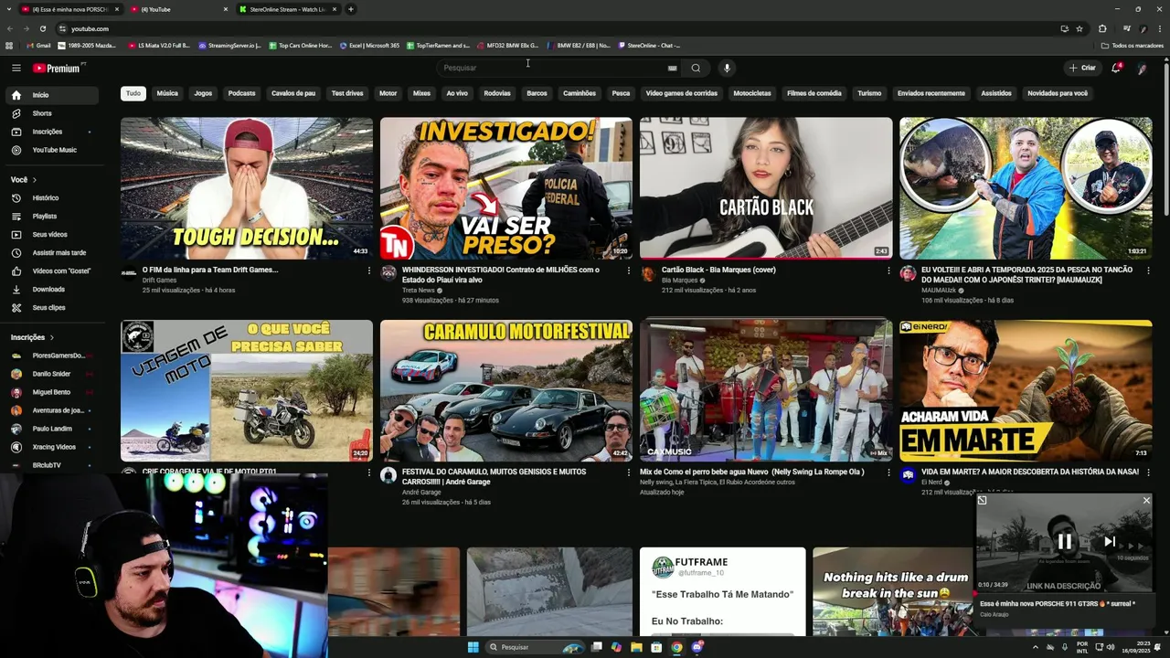Bookmark this page with the star
Viewport: 1170px width, 658px height.
coord(1080,28)
